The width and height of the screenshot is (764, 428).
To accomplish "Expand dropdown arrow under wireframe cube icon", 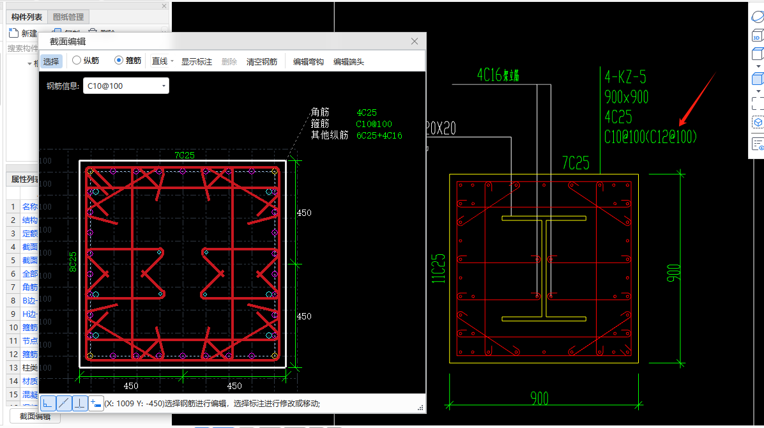I will click(x=758, y=66).
